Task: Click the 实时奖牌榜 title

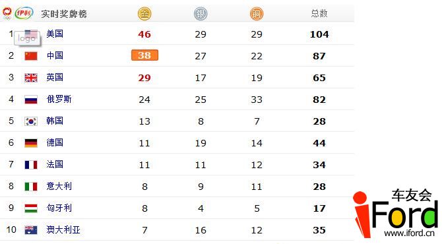Action: tap(64, 14)
